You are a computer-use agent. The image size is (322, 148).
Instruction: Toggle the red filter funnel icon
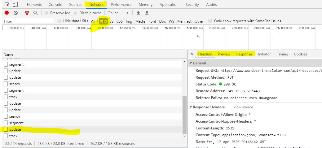(27, 13)
